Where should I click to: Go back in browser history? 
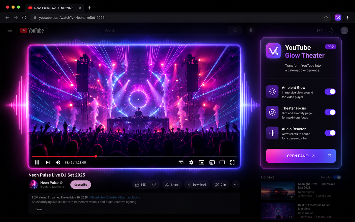[x=7, y=17]
